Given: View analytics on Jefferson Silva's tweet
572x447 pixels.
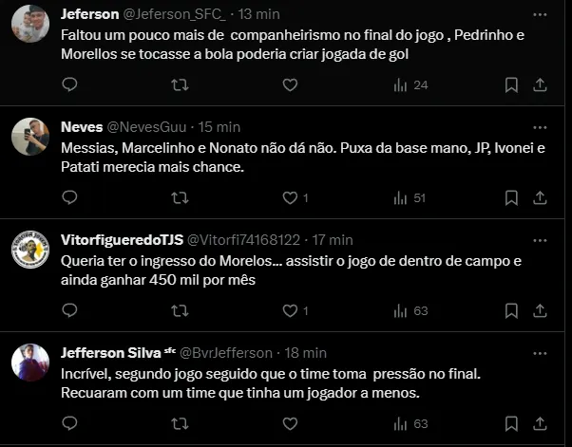Looking at the screenshot, I should [x=410, y=423].
